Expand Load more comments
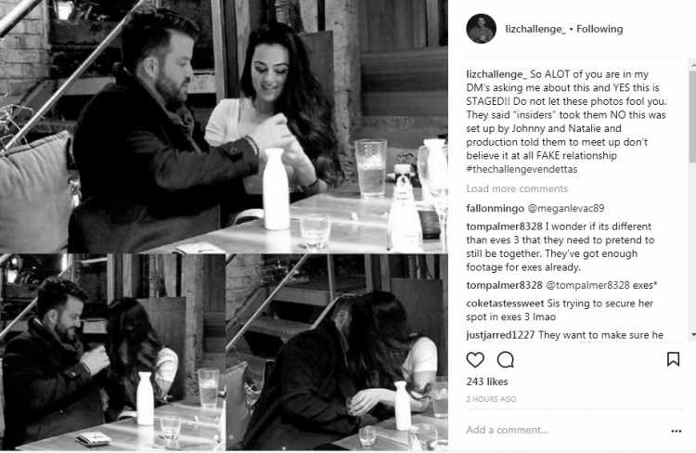Viewport: 696px width, 453px height. tap(517, 188)
